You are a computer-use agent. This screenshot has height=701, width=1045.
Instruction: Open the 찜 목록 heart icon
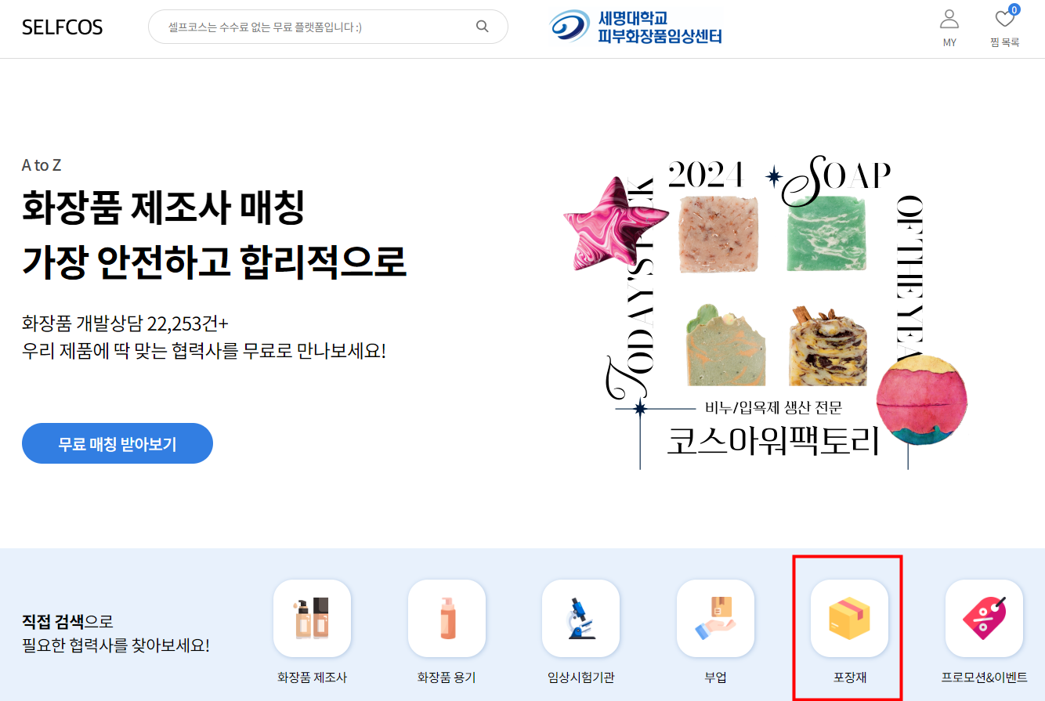tap(1004, 19)
